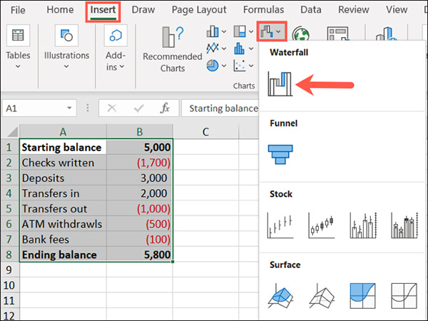
Task: Open the Name Box dropdown arrow
Action: tap(69, 108)
